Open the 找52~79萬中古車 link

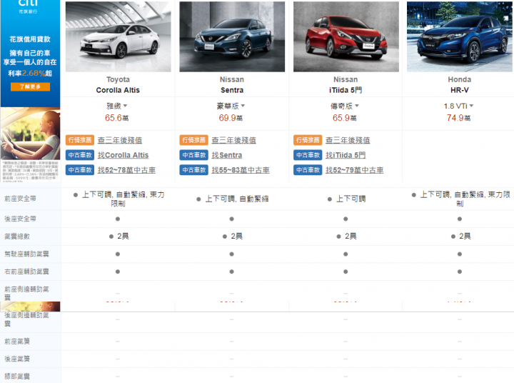354,170
